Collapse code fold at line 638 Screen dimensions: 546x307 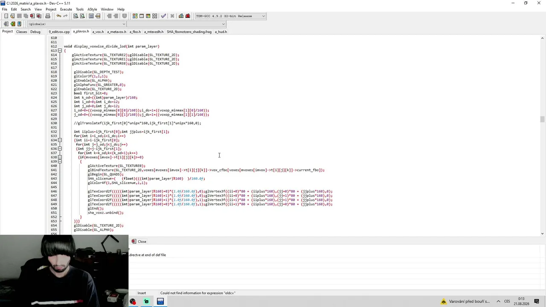point(60,157)
